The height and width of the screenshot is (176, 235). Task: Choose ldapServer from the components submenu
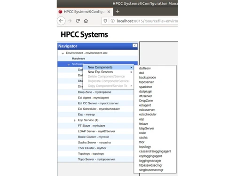147,129
